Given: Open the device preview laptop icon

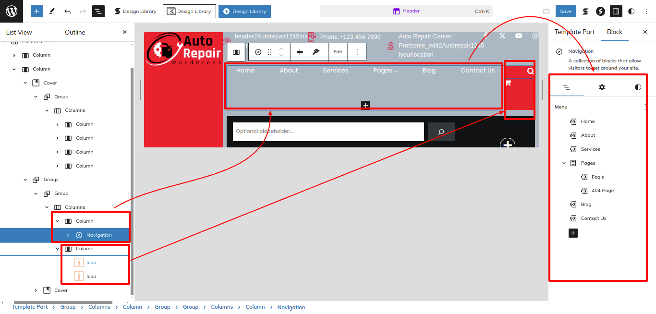Looking at the screenshot, I should [x=546, y=11].
